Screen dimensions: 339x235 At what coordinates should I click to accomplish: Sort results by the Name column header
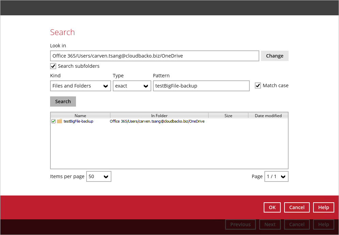click(80, 116)
